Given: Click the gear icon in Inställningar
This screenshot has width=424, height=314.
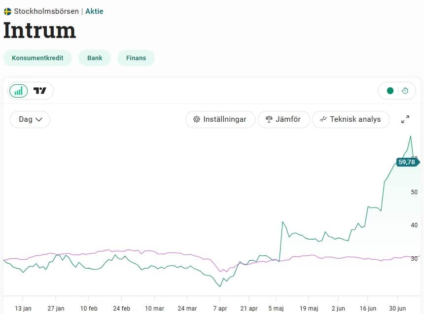Looking at the screenshot, I should click(x=197, y=119).
